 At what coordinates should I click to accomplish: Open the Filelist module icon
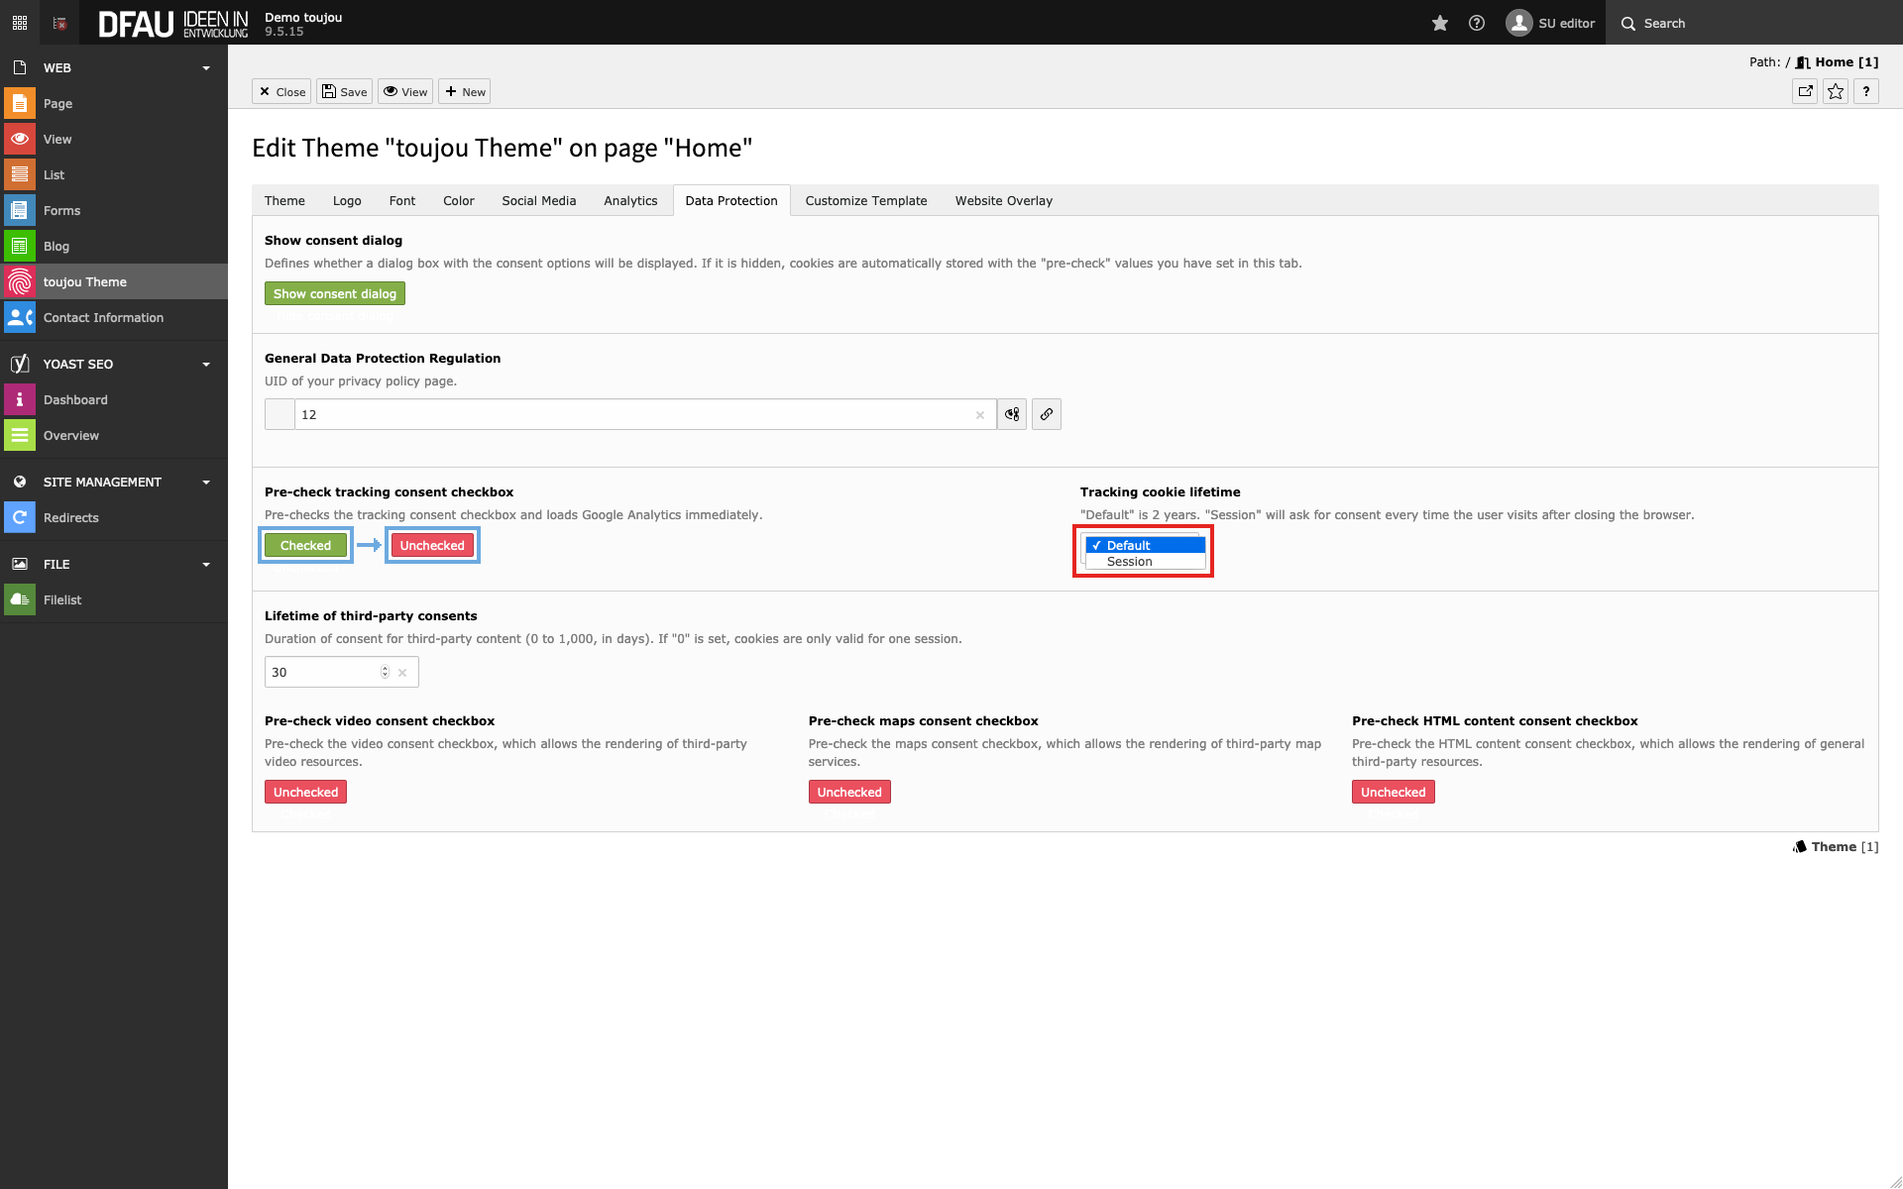(20, 599)
